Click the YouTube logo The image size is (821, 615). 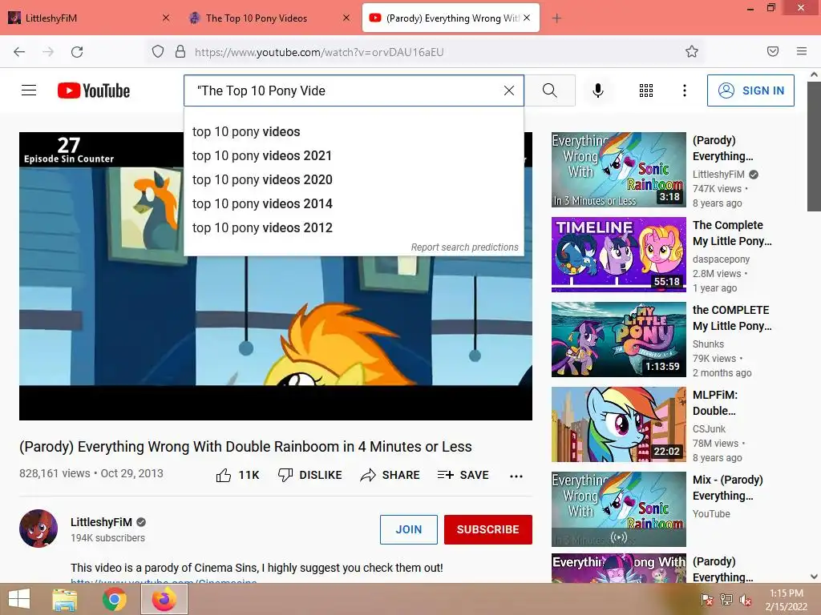tap(94, 90)
